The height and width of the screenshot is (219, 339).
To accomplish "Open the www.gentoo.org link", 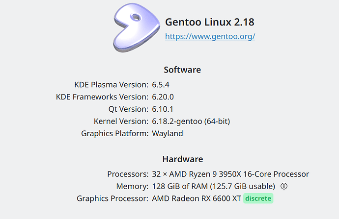I will 210,36.
